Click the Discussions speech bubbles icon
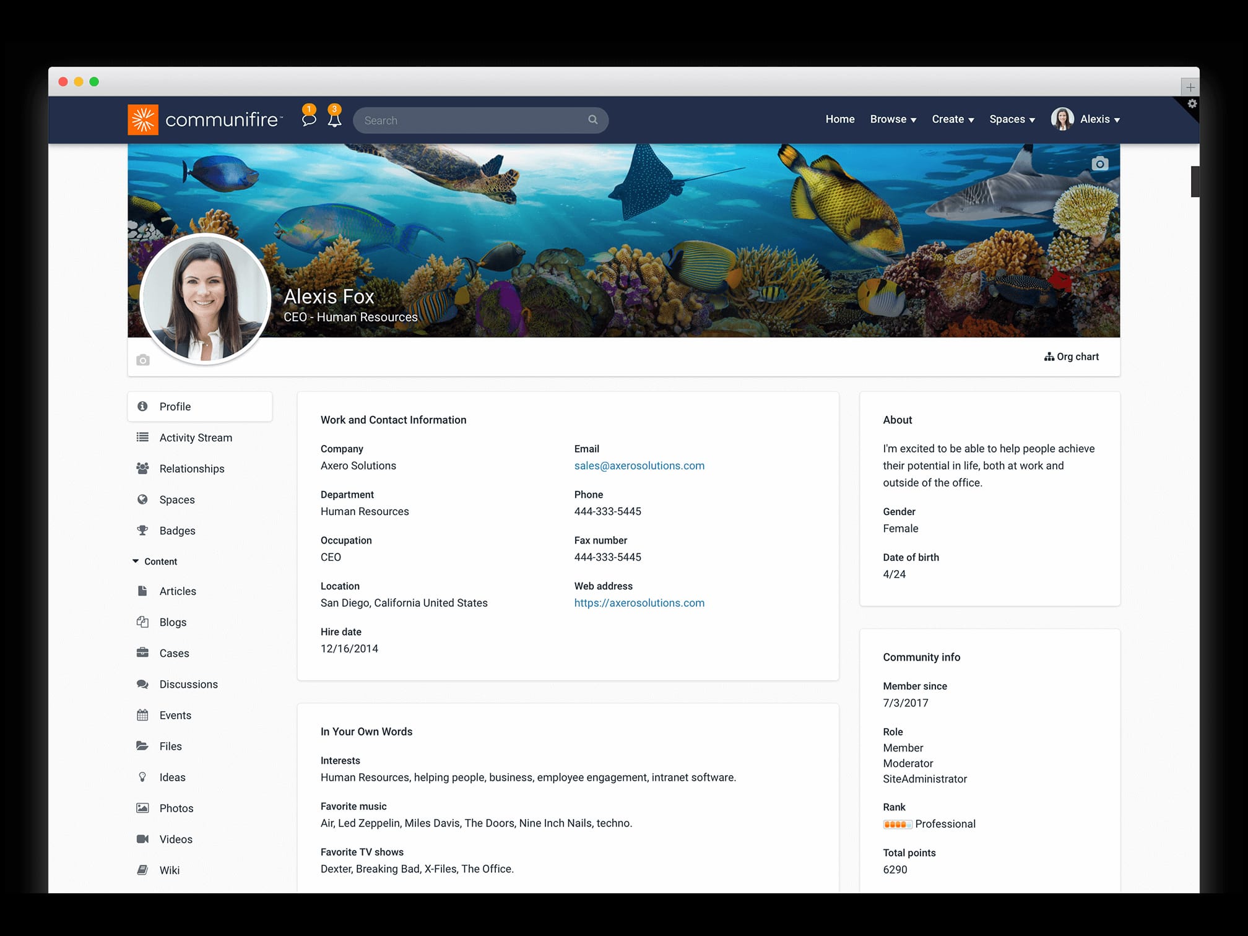The image size is (1248, 936). coord(142,684)
